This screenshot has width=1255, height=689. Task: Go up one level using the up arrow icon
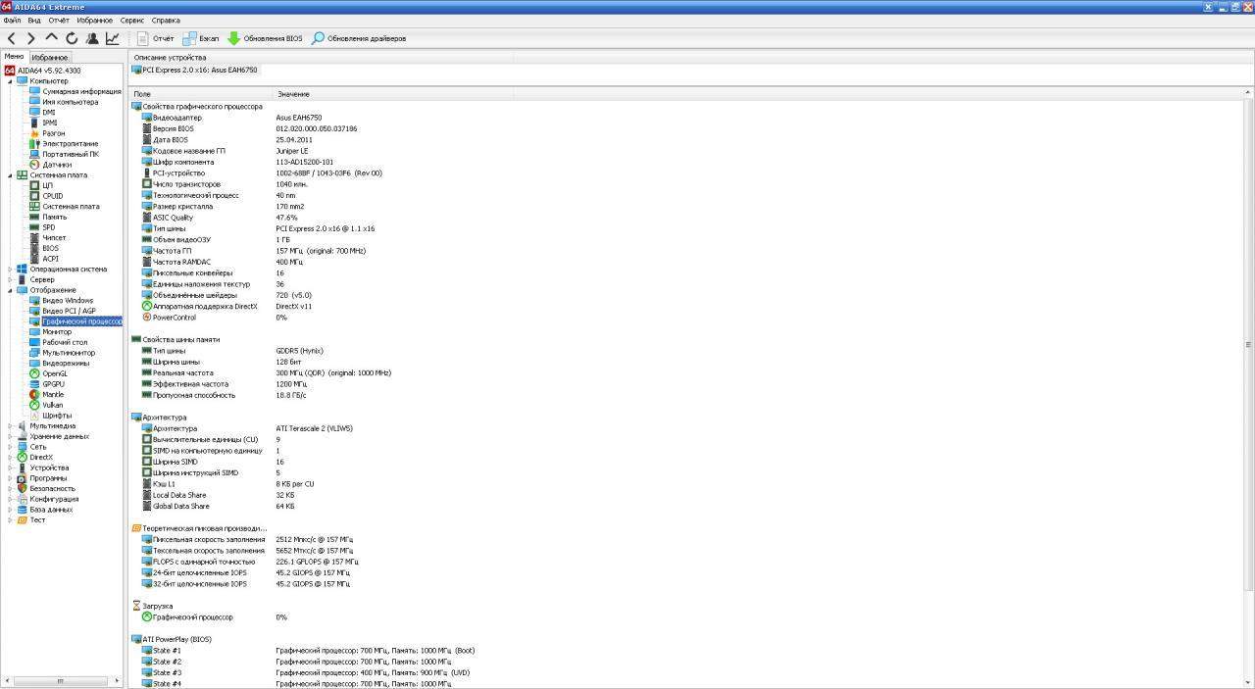click(x=52, y=38)
